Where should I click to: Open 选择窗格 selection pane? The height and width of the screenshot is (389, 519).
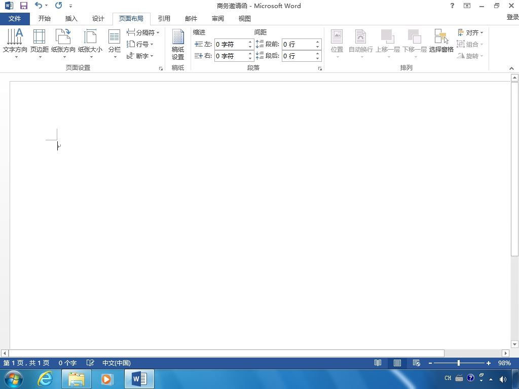pos(441,41)
